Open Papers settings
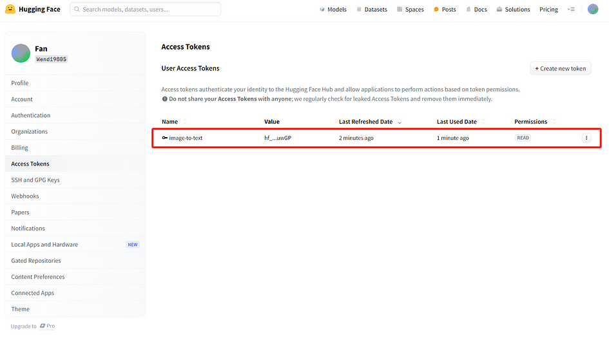The height and width of the screenshot is (338, 609). [x=75, y=212]
